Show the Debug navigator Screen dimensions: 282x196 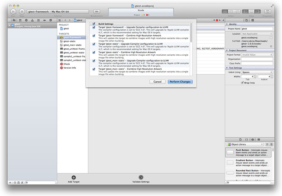click(38, 20)
